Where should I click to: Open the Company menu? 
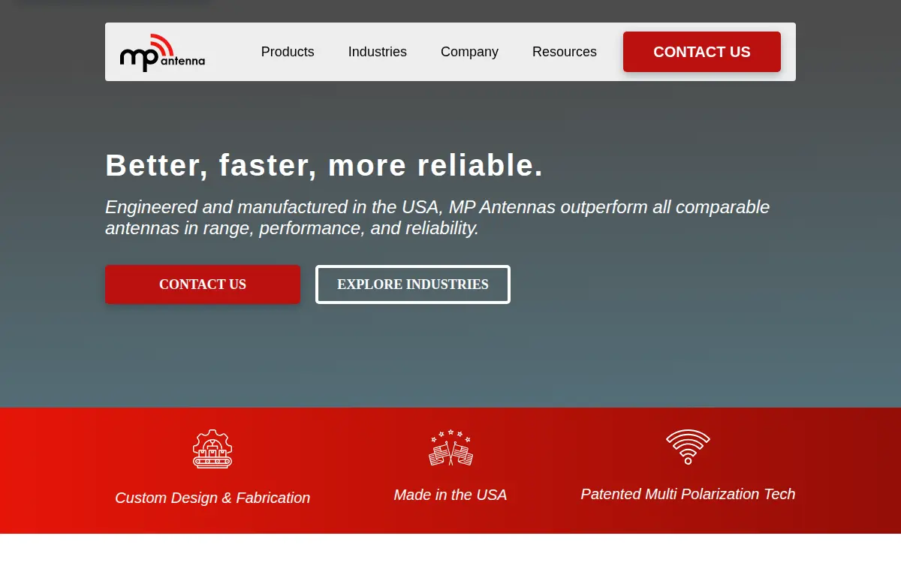point(469,52)
